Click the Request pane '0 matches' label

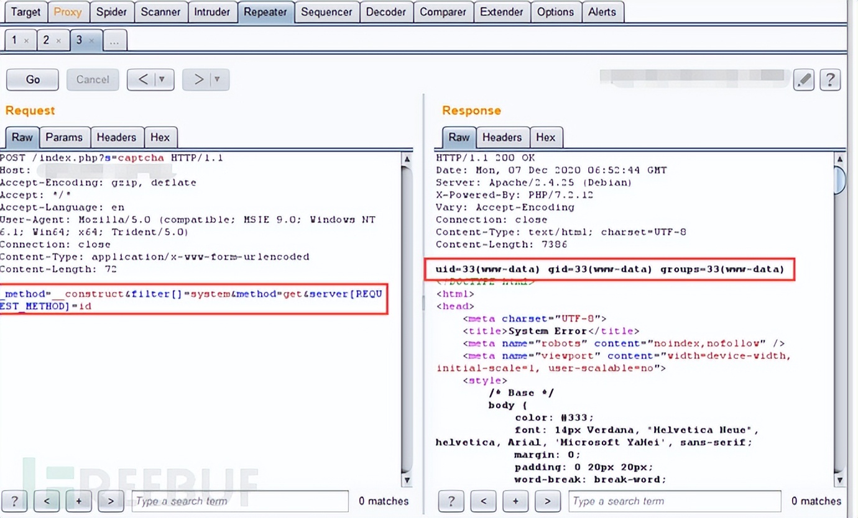click(x=384, y=501)
